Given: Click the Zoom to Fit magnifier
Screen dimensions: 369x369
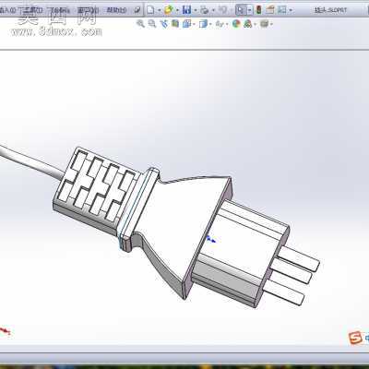Looking at the screenshot, I should (140, 23).
